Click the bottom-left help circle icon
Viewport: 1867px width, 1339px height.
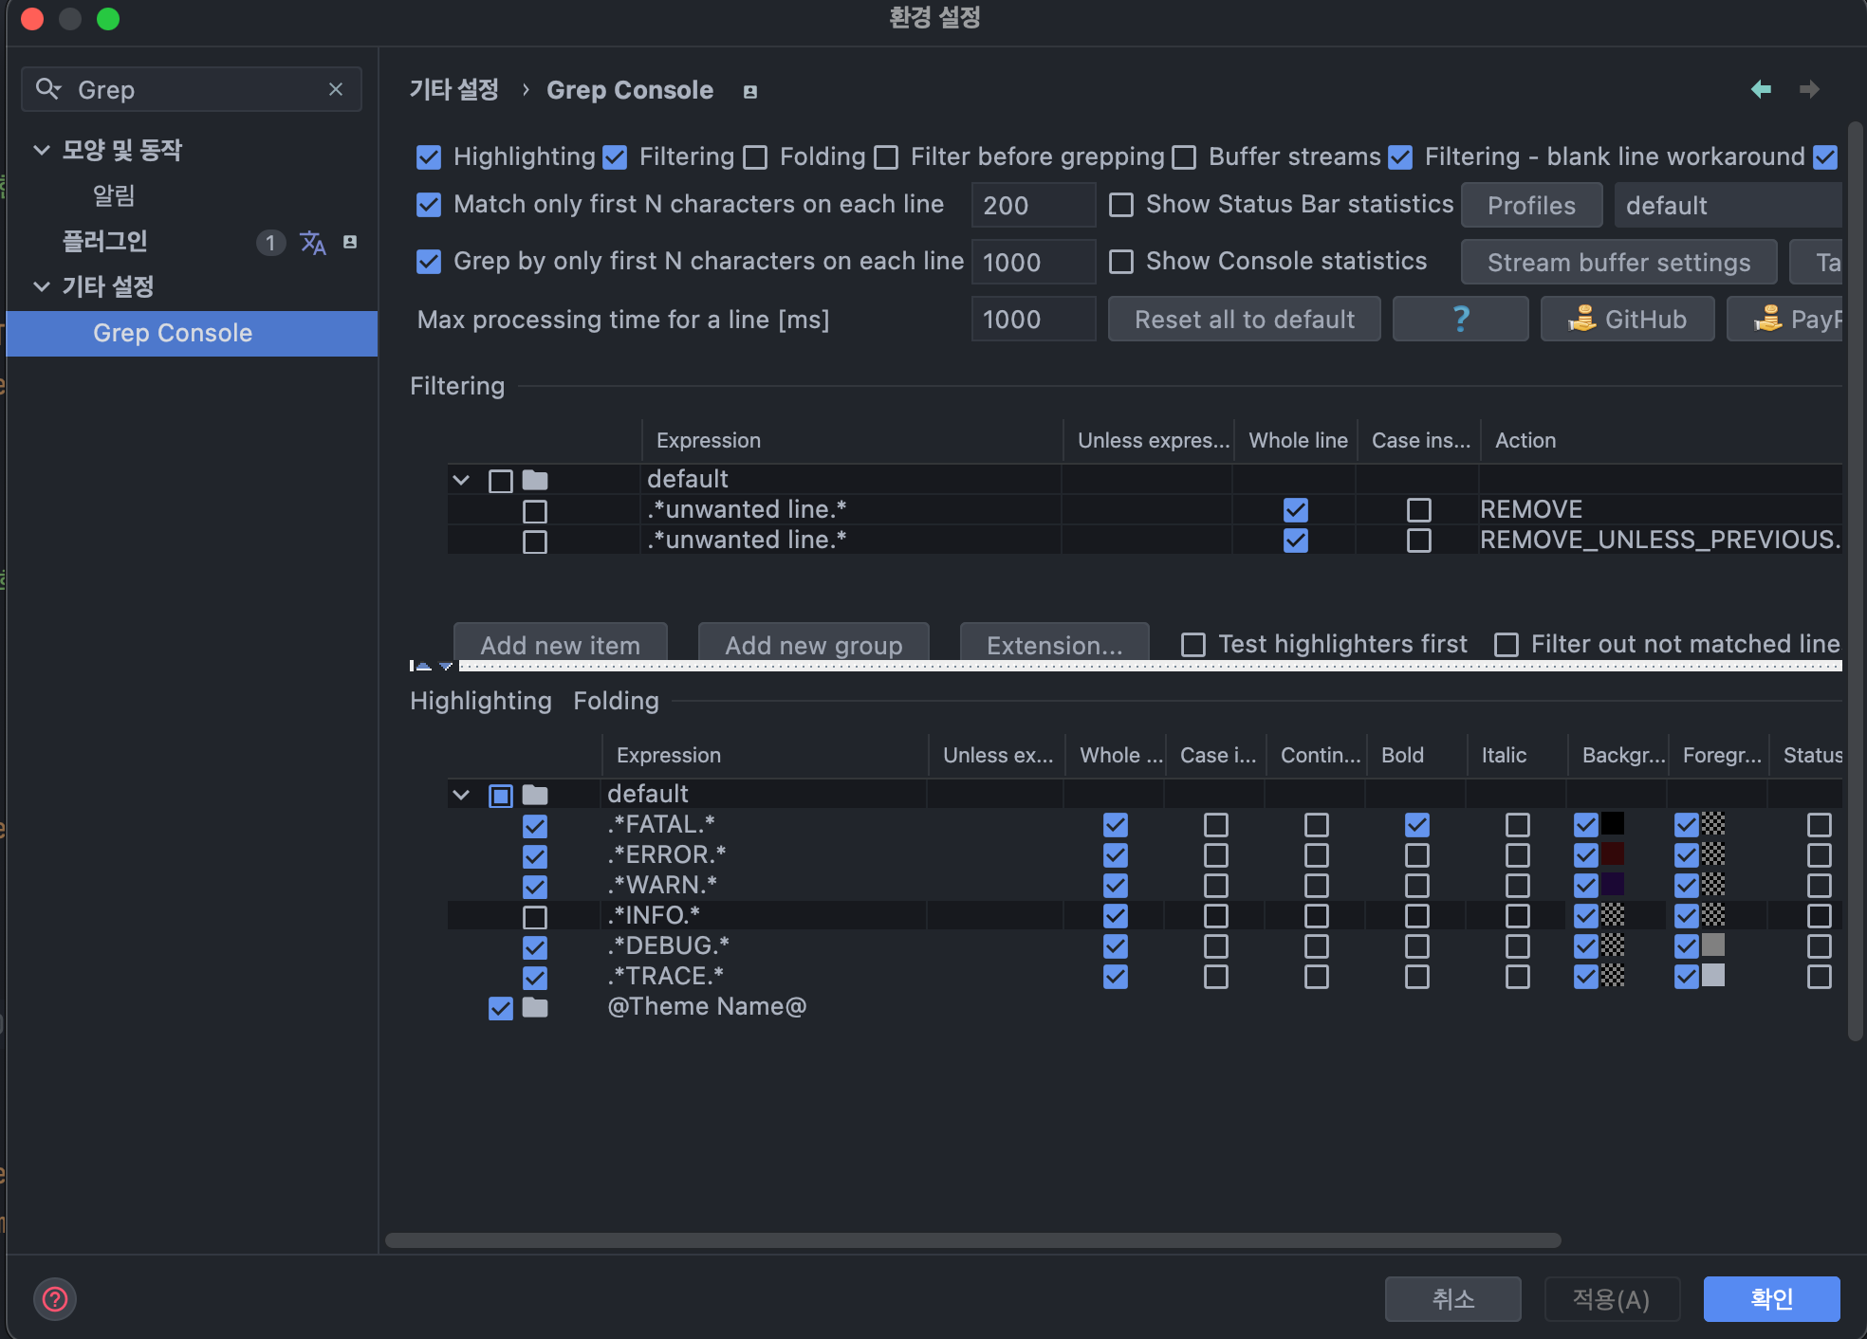55,1298
